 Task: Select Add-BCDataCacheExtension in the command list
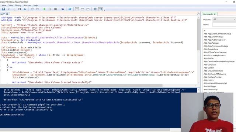215,52
